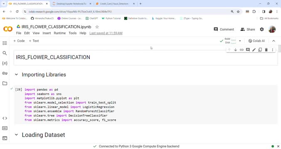The image size is (281, 149).
Task: Add a new Code cell
Action: pos(19,41)
